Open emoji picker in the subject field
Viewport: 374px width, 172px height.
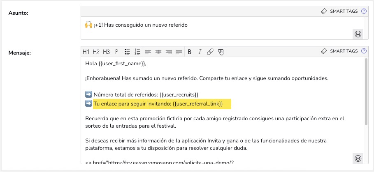point(358,34)
